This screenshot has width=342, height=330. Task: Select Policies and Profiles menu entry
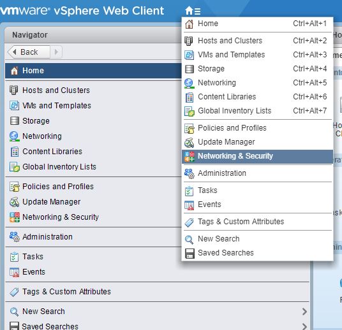coord(257,128)
